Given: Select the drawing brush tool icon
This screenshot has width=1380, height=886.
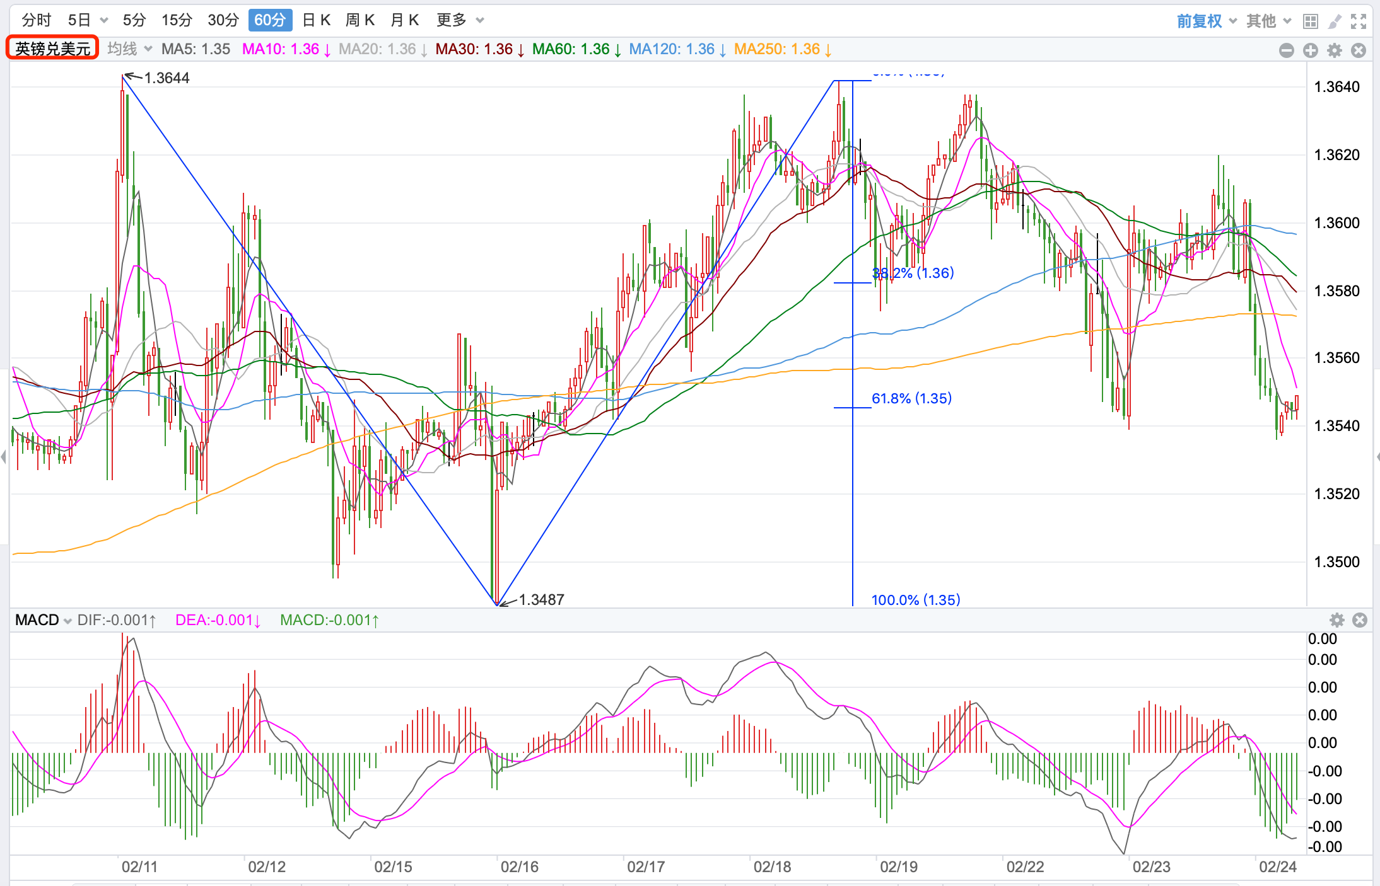Looking at the screenshot, I should pos(1335,21).
